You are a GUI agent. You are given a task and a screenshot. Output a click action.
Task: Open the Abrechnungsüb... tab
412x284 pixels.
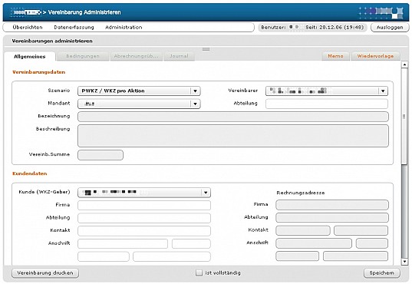[x=136, y=56]
